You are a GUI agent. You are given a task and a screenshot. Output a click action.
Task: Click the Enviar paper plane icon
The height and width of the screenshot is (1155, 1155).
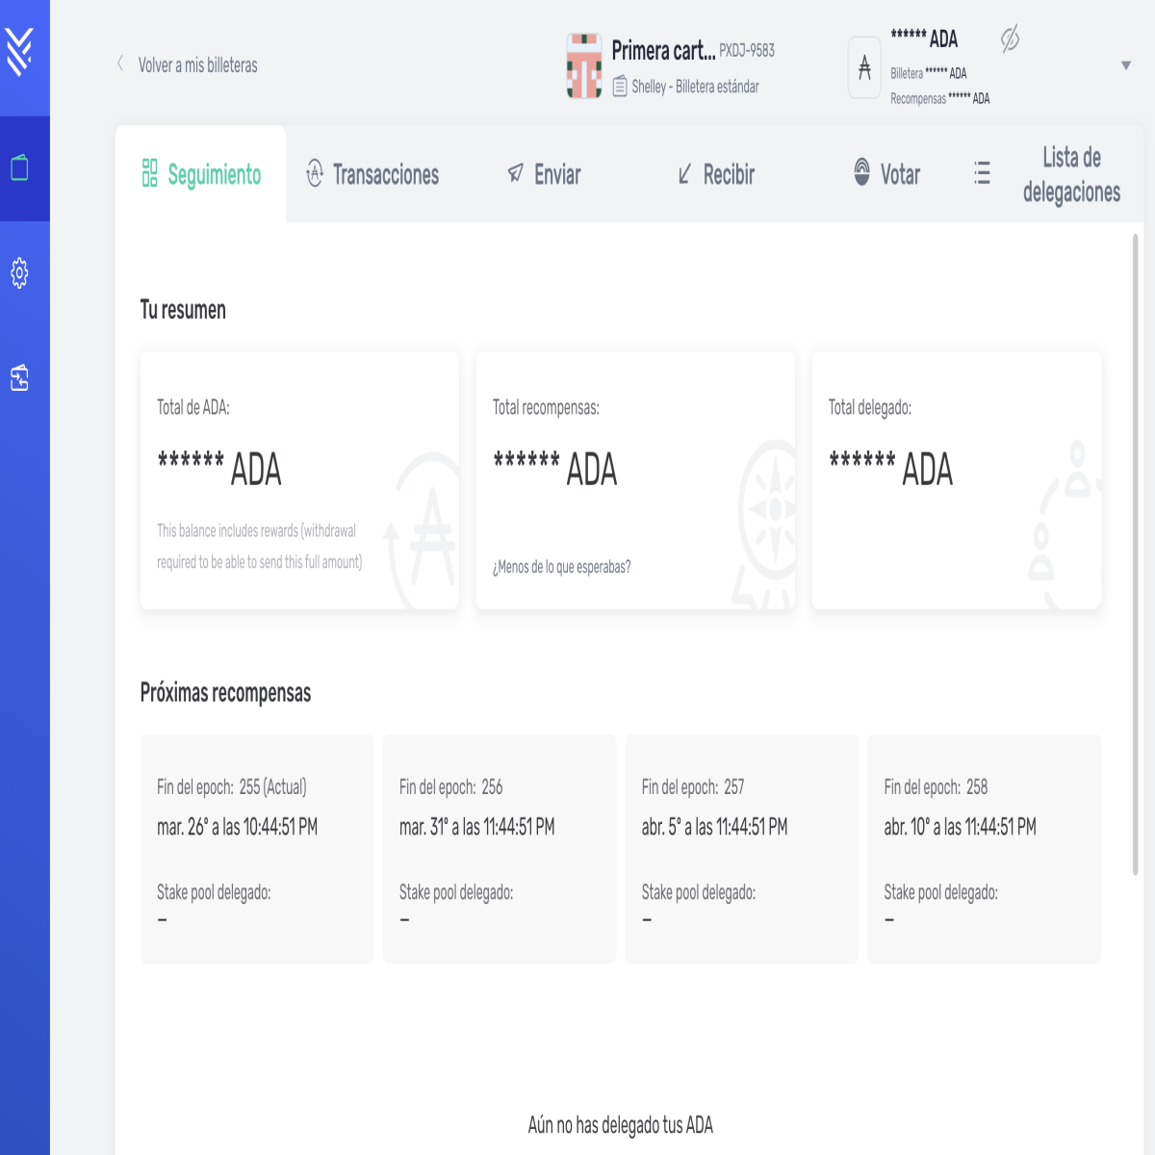pos(516,173)
